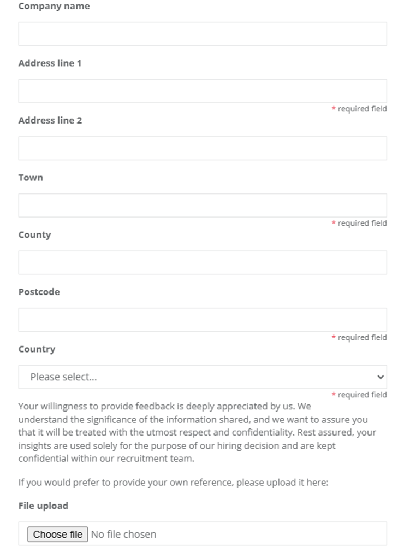Focus the Address line 1 input box
The width and height of the screenshot is (404, 552).
pyautogui.click(x=202, y=91)
